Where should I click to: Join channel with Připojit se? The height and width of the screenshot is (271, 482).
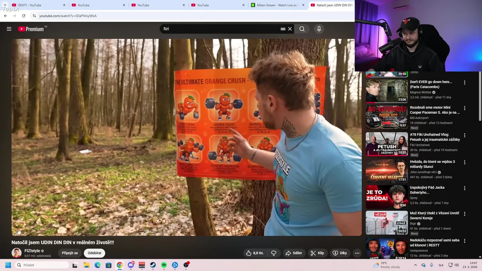point(70,253)
